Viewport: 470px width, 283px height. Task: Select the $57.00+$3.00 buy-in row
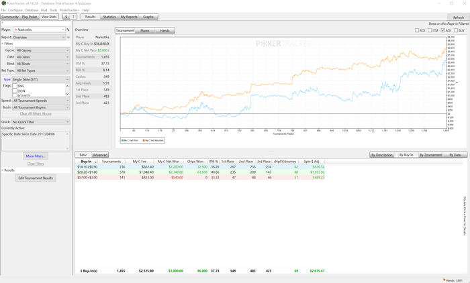click(199, 178)
